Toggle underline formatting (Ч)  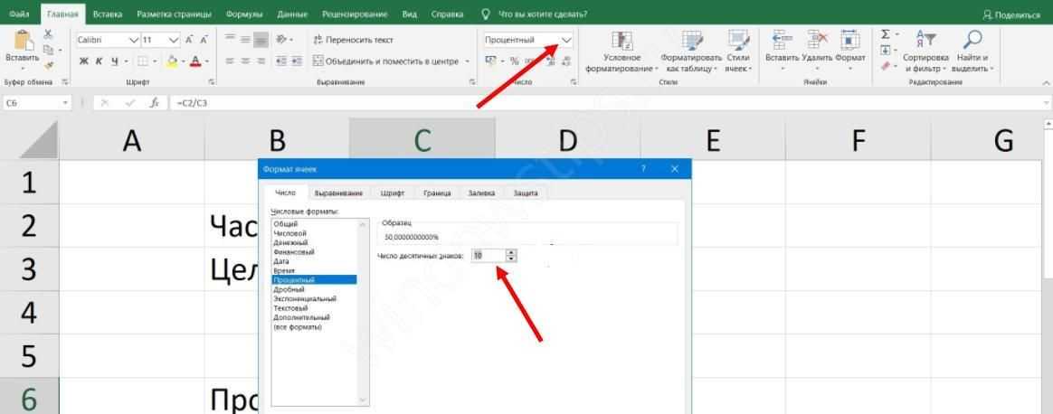click(x=115, y=61)
